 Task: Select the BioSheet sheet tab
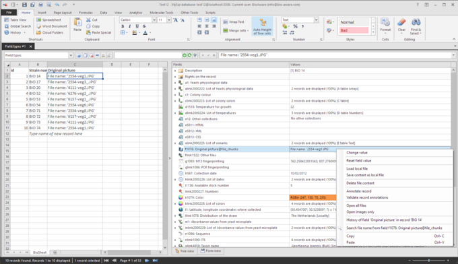point(40,253)
